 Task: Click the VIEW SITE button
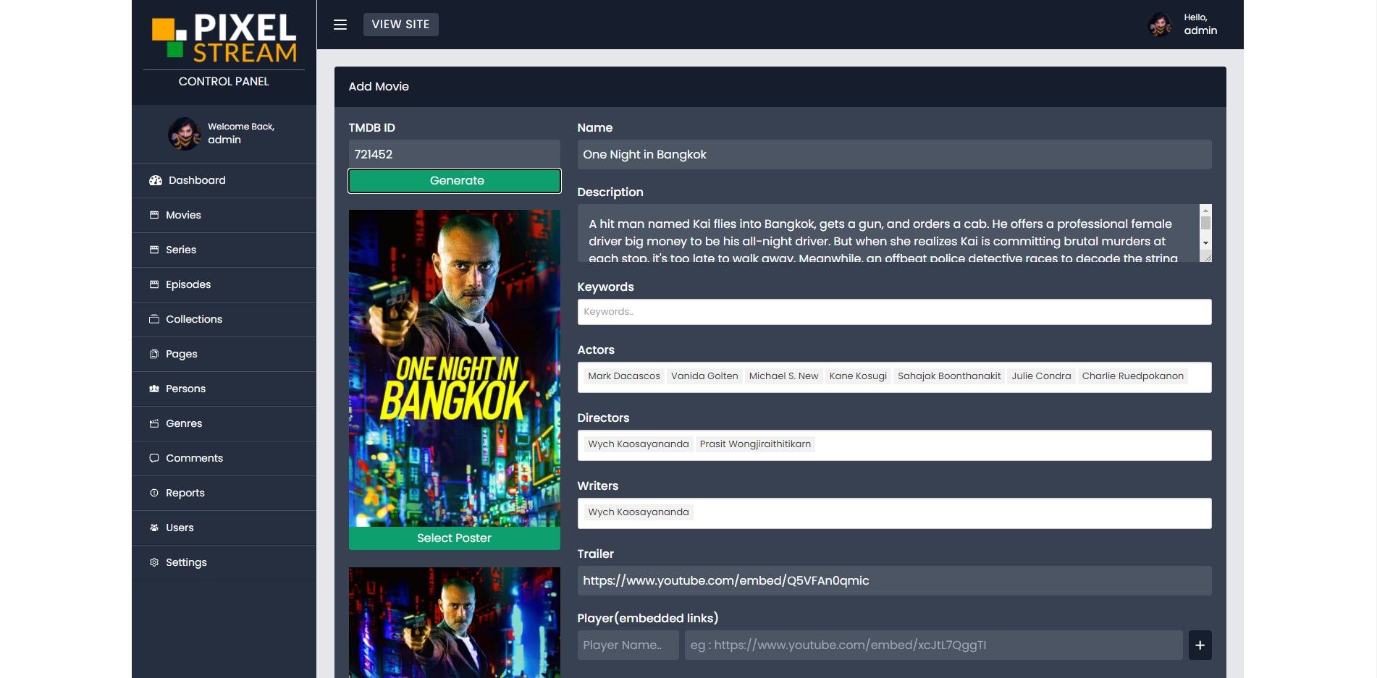[400, 25]
